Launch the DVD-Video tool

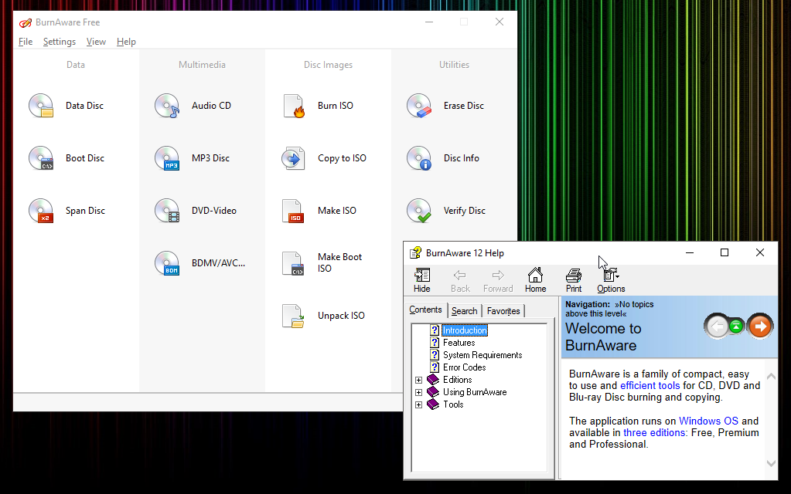pos(196,211)
